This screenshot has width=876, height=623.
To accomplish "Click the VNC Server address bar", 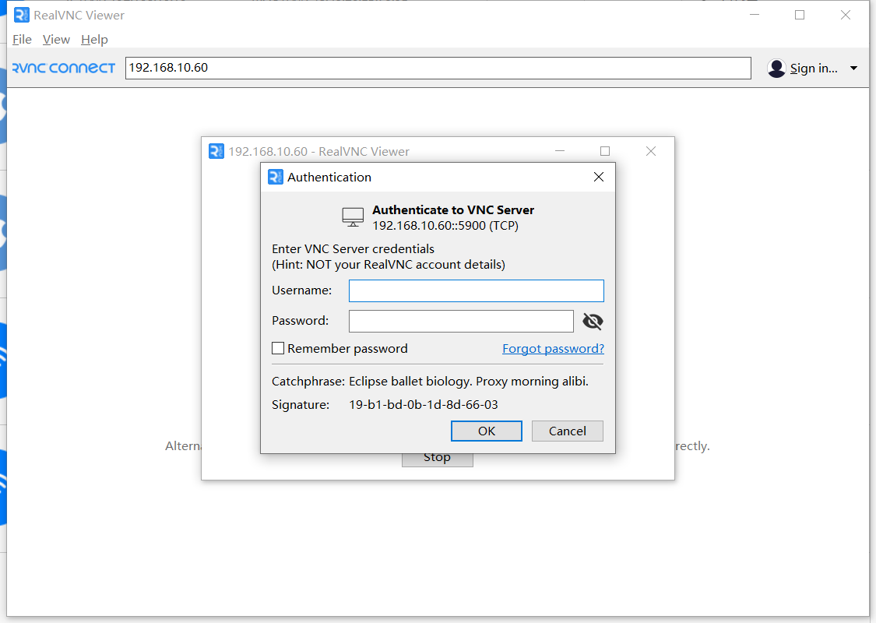I will point(438,69).
